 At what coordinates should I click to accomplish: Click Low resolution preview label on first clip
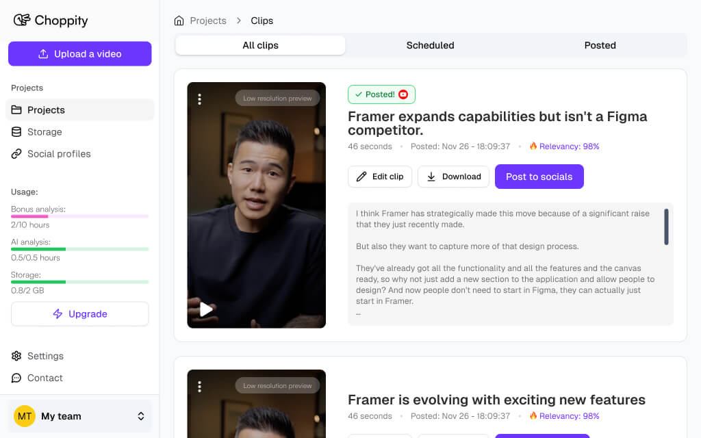[x=277, y=99]
